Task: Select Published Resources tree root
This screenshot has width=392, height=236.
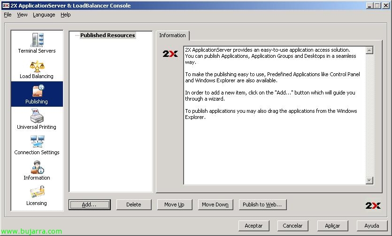Action: [108, 35]
